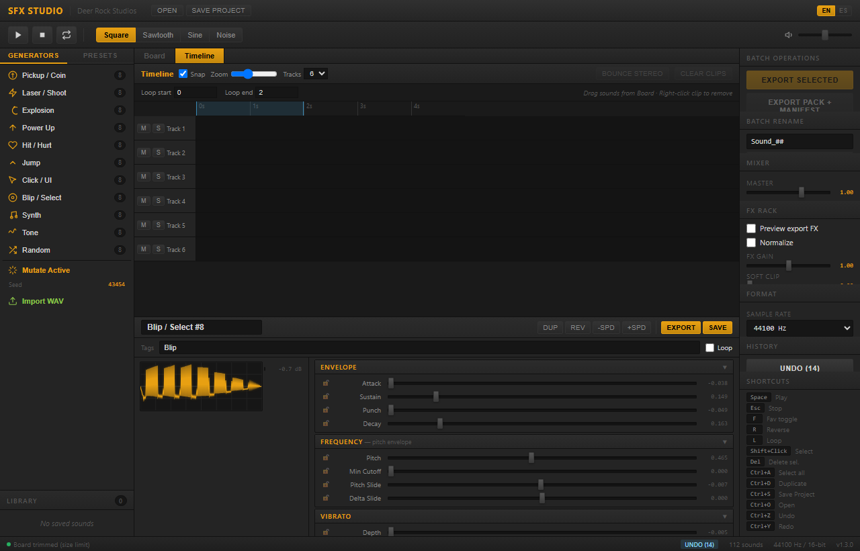
Task: Click the EXPORT SELECTED button
Action: point(800,80)
